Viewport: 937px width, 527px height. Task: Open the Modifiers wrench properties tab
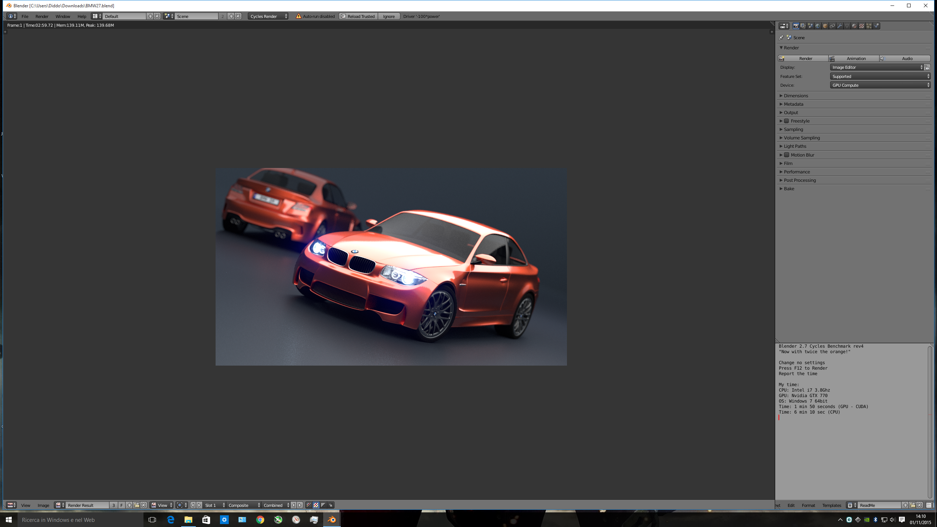[x=840, y=26]
